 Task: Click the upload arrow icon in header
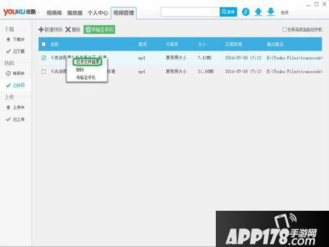click(259, 12)
